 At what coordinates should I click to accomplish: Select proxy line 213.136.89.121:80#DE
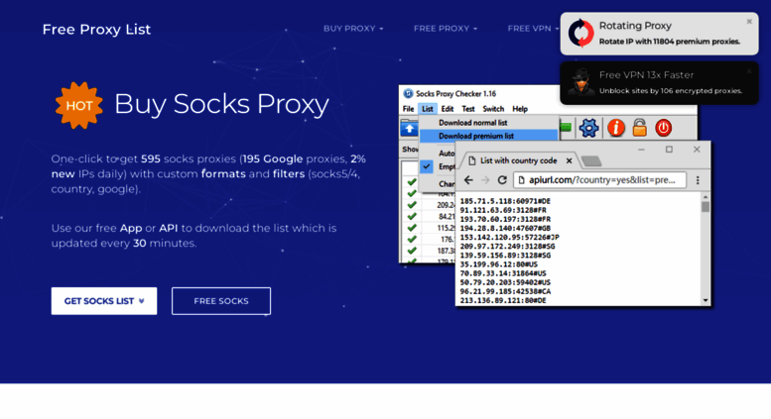click(x=502, y=300)
